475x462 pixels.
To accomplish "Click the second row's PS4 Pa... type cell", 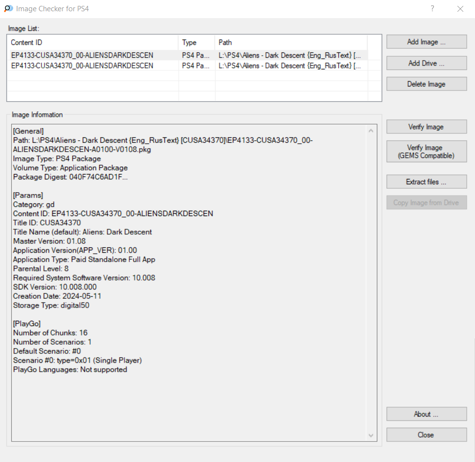I will coord(196,66).
